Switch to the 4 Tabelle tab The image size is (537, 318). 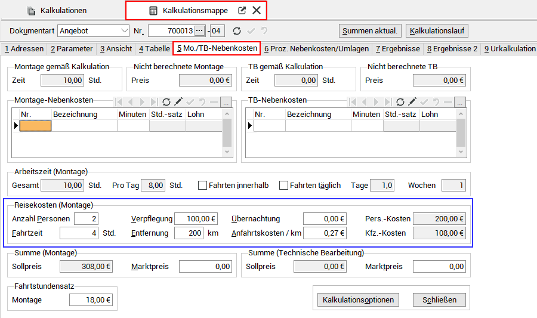point(154,49)
